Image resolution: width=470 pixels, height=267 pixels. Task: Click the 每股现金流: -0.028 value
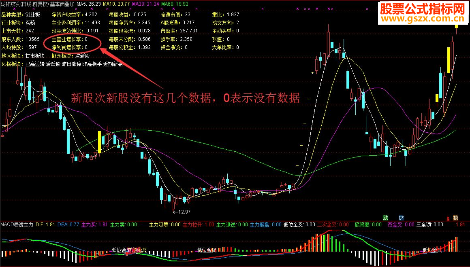pos(130,30)
